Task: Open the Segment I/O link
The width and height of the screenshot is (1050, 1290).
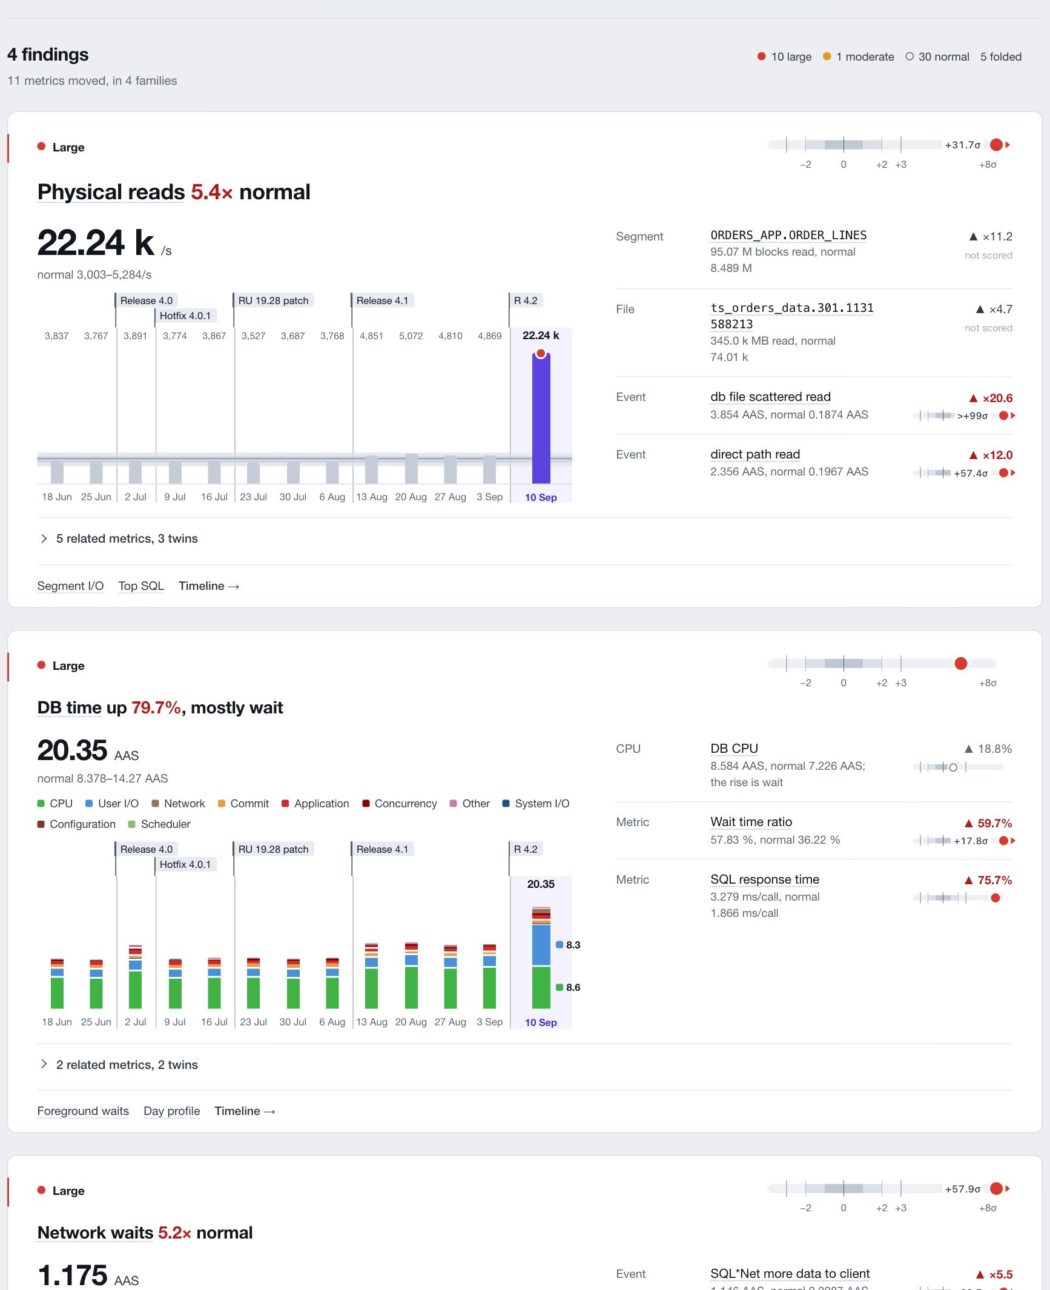Action: 70,586
